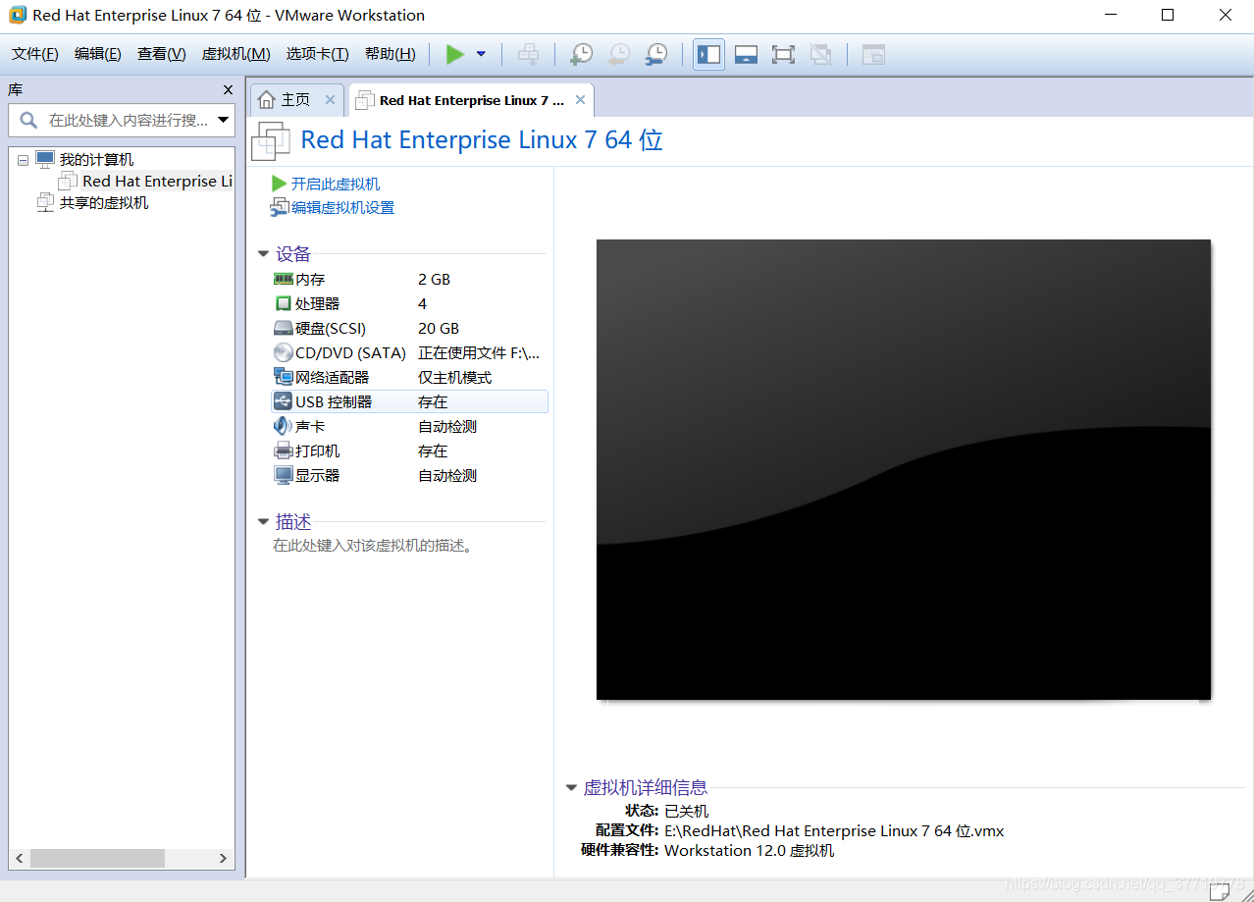
Task: Click the Unity mode toolbar icon
Action: coord(820,54)
